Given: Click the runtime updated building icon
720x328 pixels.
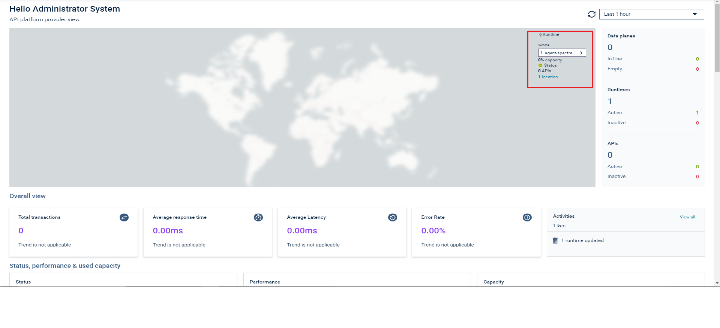Looking at the screenshot, I should point(555,240).
